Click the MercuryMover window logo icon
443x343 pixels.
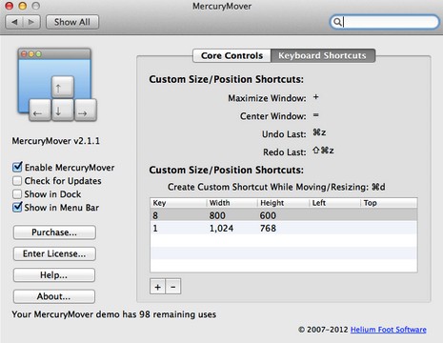point(57,85)
